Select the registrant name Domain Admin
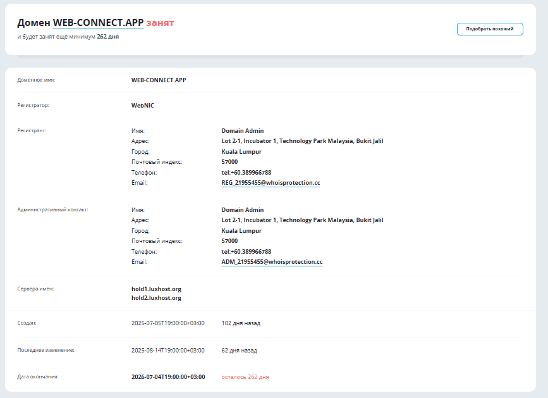Viewport: 548px width, 398px height. tap(241, 131)
